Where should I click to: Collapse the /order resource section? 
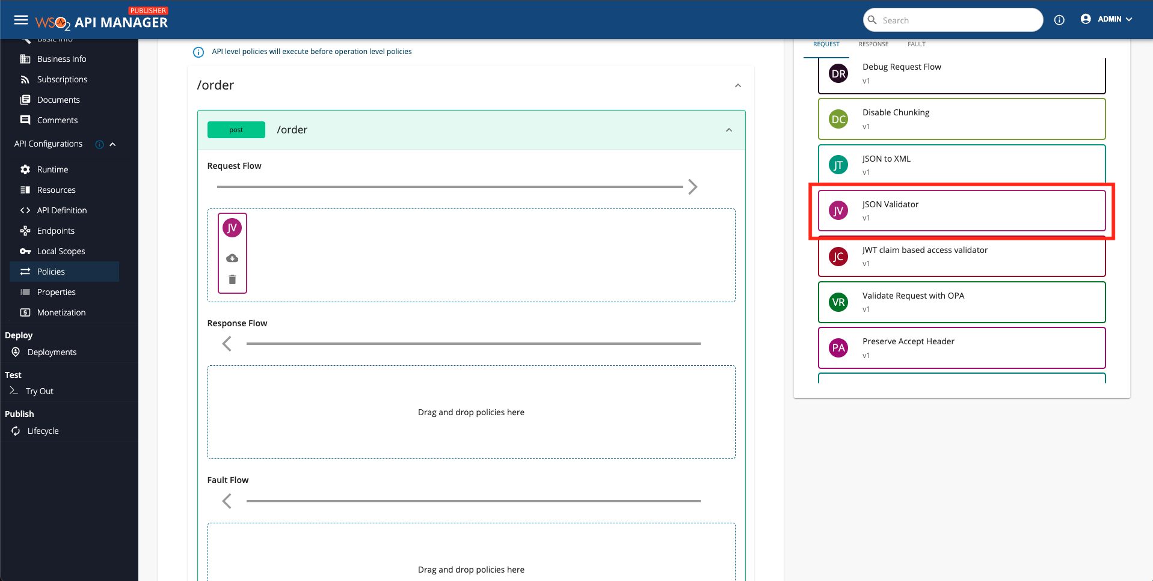tap(738, 85)
